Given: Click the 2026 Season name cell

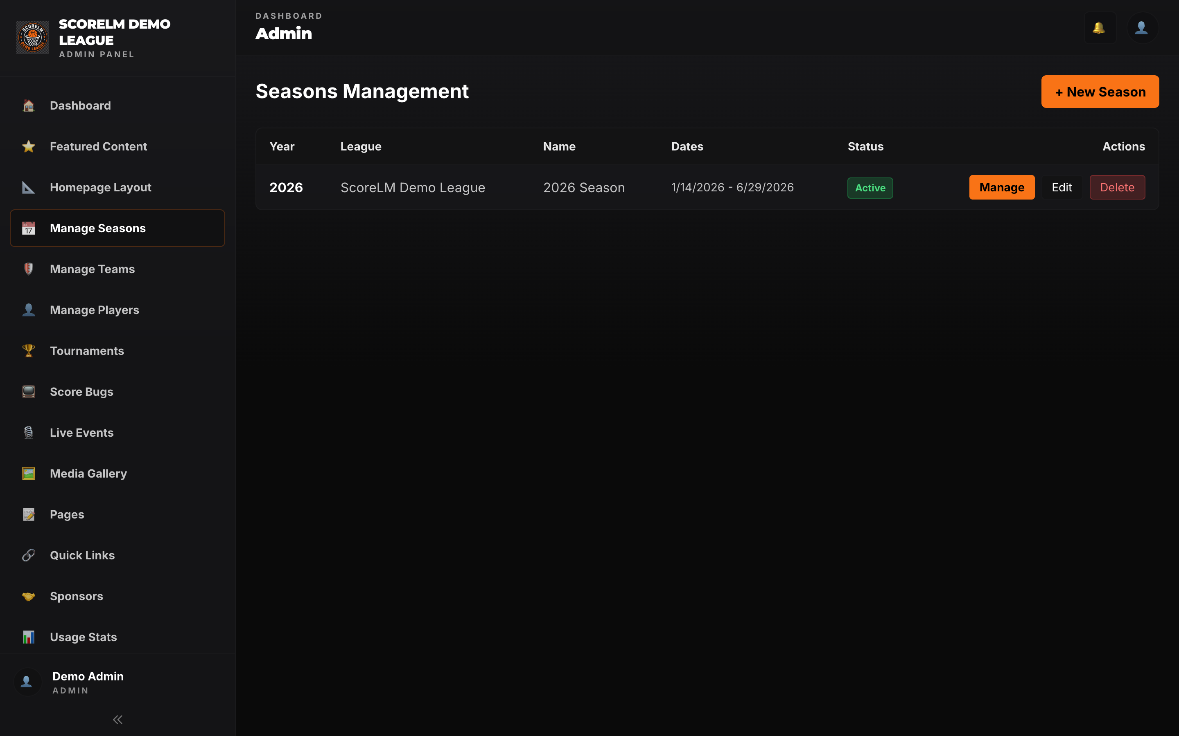Looking at the screenshot, I should coord(584,187).
